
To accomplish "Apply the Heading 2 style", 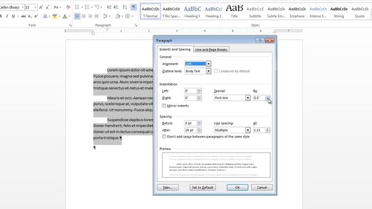I will [213, 12].
